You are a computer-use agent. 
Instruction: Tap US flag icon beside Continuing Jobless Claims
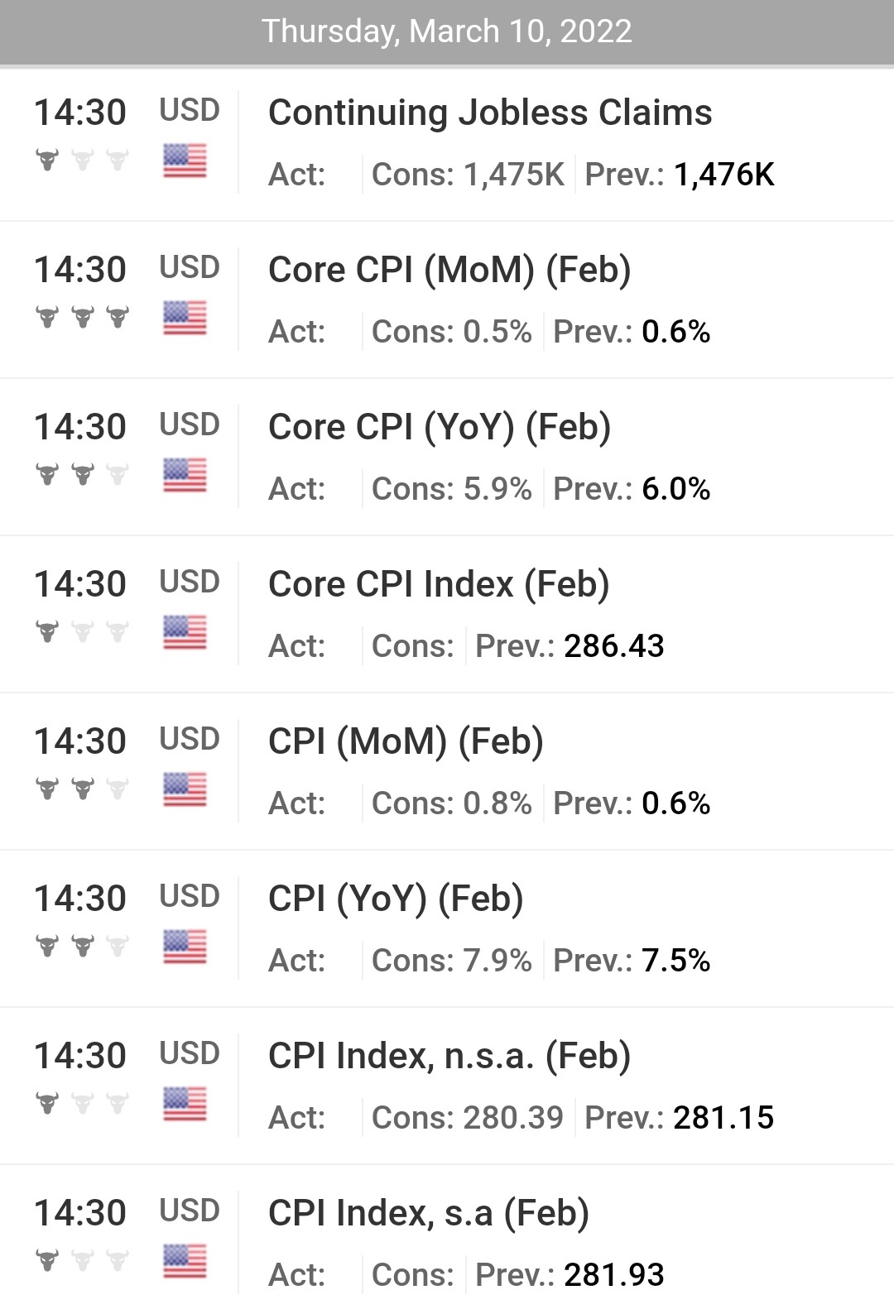point(185,161)
